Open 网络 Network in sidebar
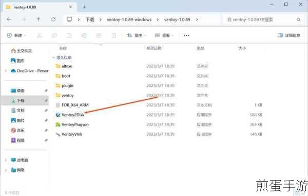Image resolution: width=308 pixels, height=196 pixels. [17, 170]
